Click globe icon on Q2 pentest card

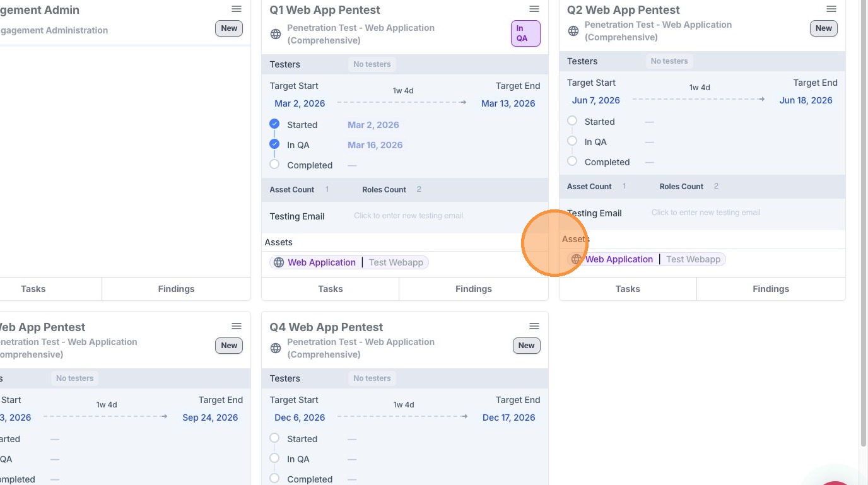point(573,31)
